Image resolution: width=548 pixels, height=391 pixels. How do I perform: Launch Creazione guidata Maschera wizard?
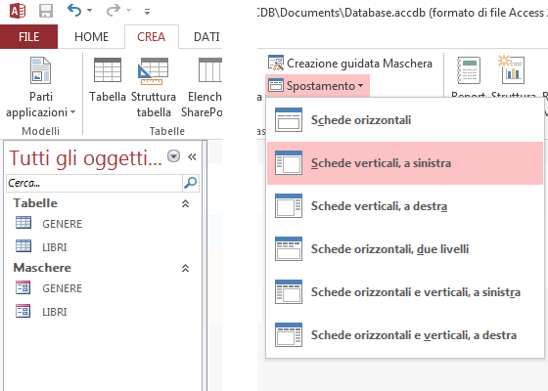coord(350,64)
